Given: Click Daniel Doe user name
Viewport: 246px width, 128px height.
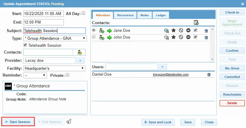Looking at the screenshot, I should point(102,74).
